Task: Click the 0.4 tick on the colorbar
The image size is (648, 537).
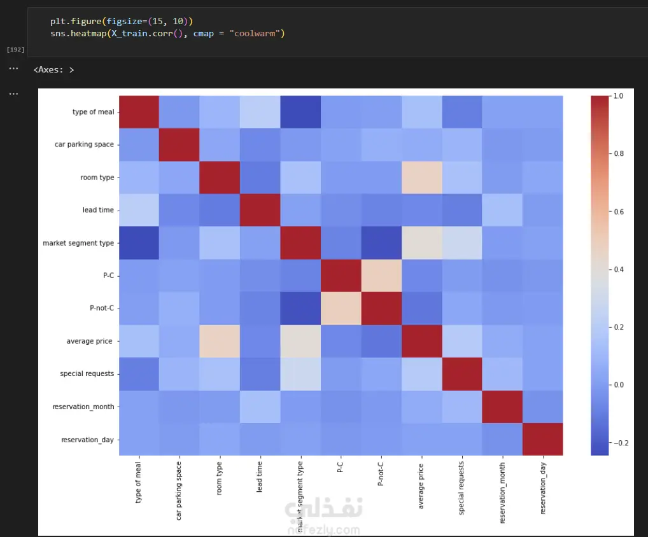Action: (619, 269)
